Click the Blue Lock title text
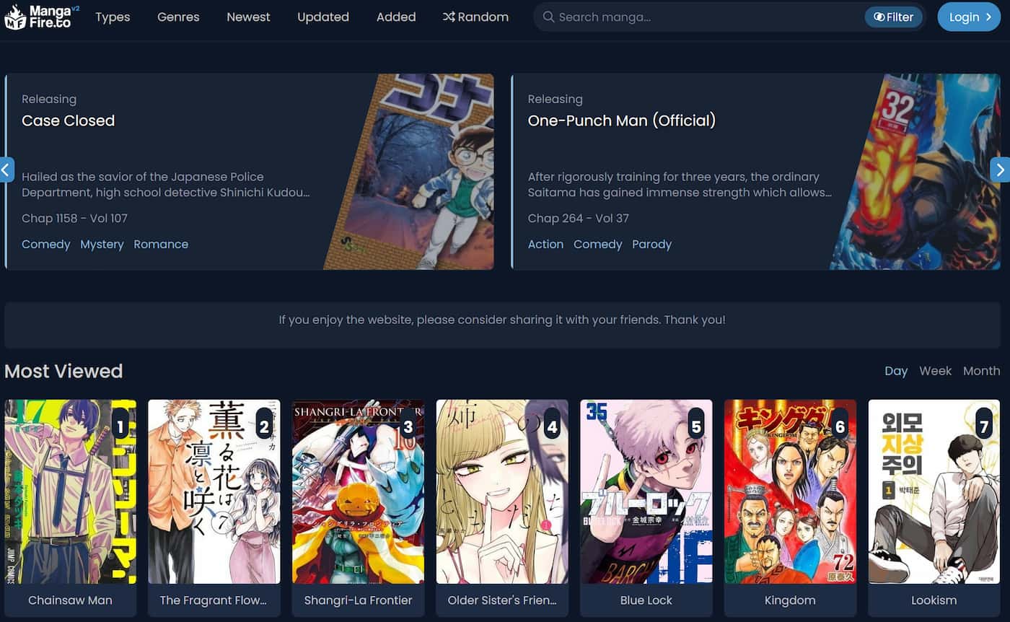1010x622 pixels. (646, 600)
